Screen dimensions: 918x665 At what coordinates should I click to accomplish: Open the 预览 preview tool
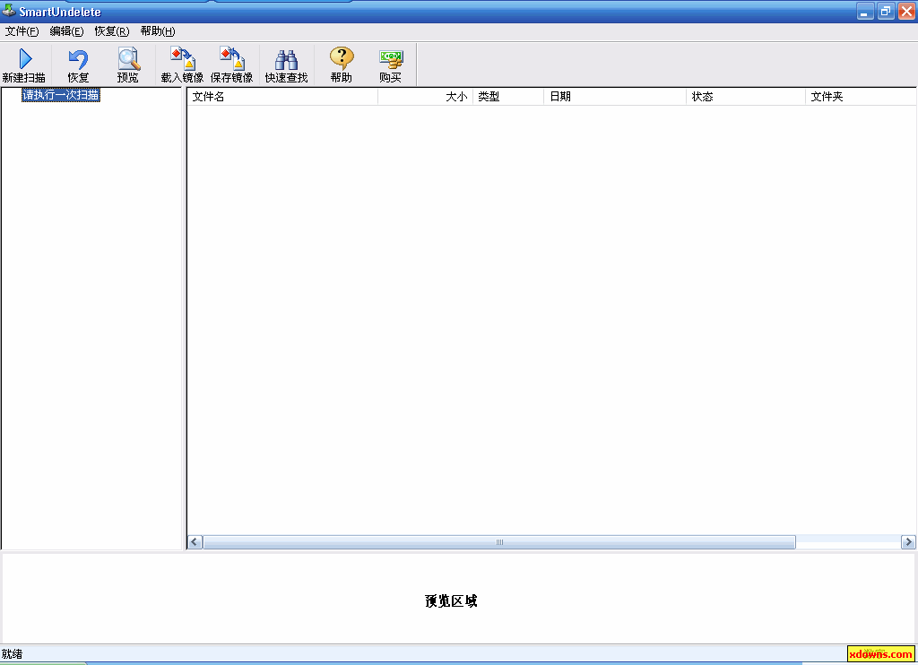click(127, 65)
